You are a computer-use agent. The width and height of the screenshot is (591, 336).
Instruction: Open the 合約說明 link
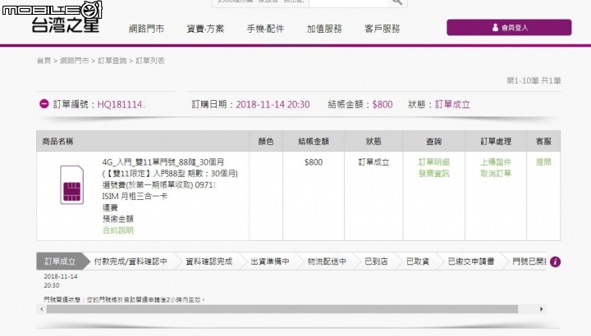click(x=118, y=230)
